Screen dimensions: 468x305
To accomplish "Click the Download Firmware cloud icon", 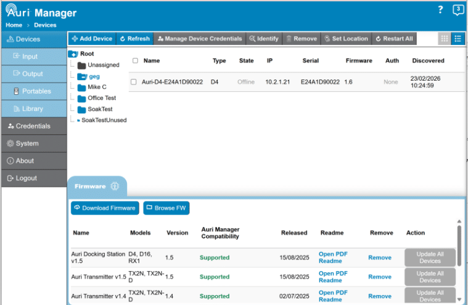I will (77, 208).
